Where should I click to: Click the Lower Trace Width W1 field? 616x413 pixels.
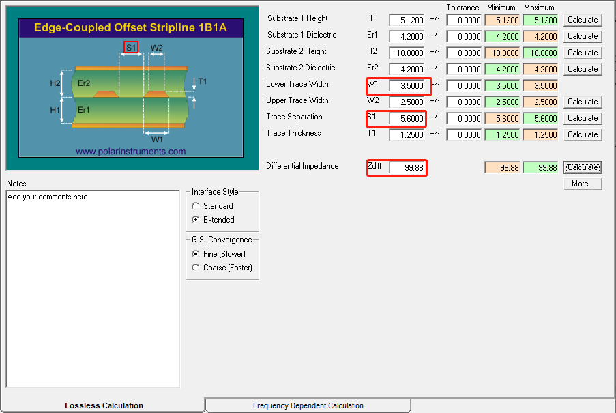(407, 85)
